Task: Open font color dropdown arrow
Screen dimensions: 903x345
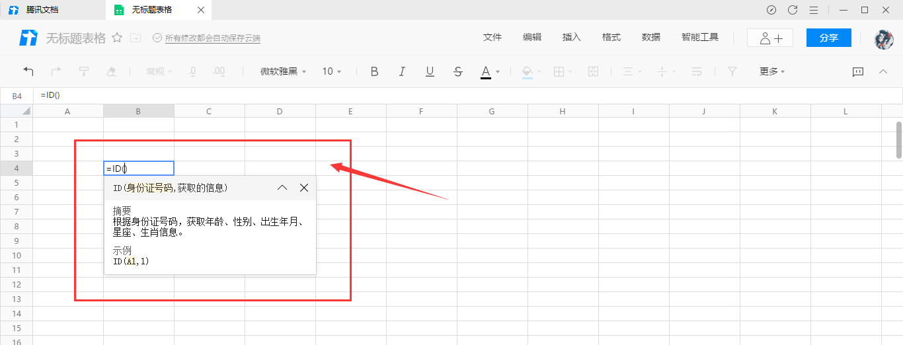Action: point(498,71)
